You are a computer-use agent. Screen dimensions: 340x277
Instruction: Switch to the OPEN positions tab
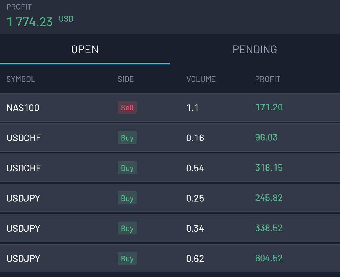(x=85, y=49)
